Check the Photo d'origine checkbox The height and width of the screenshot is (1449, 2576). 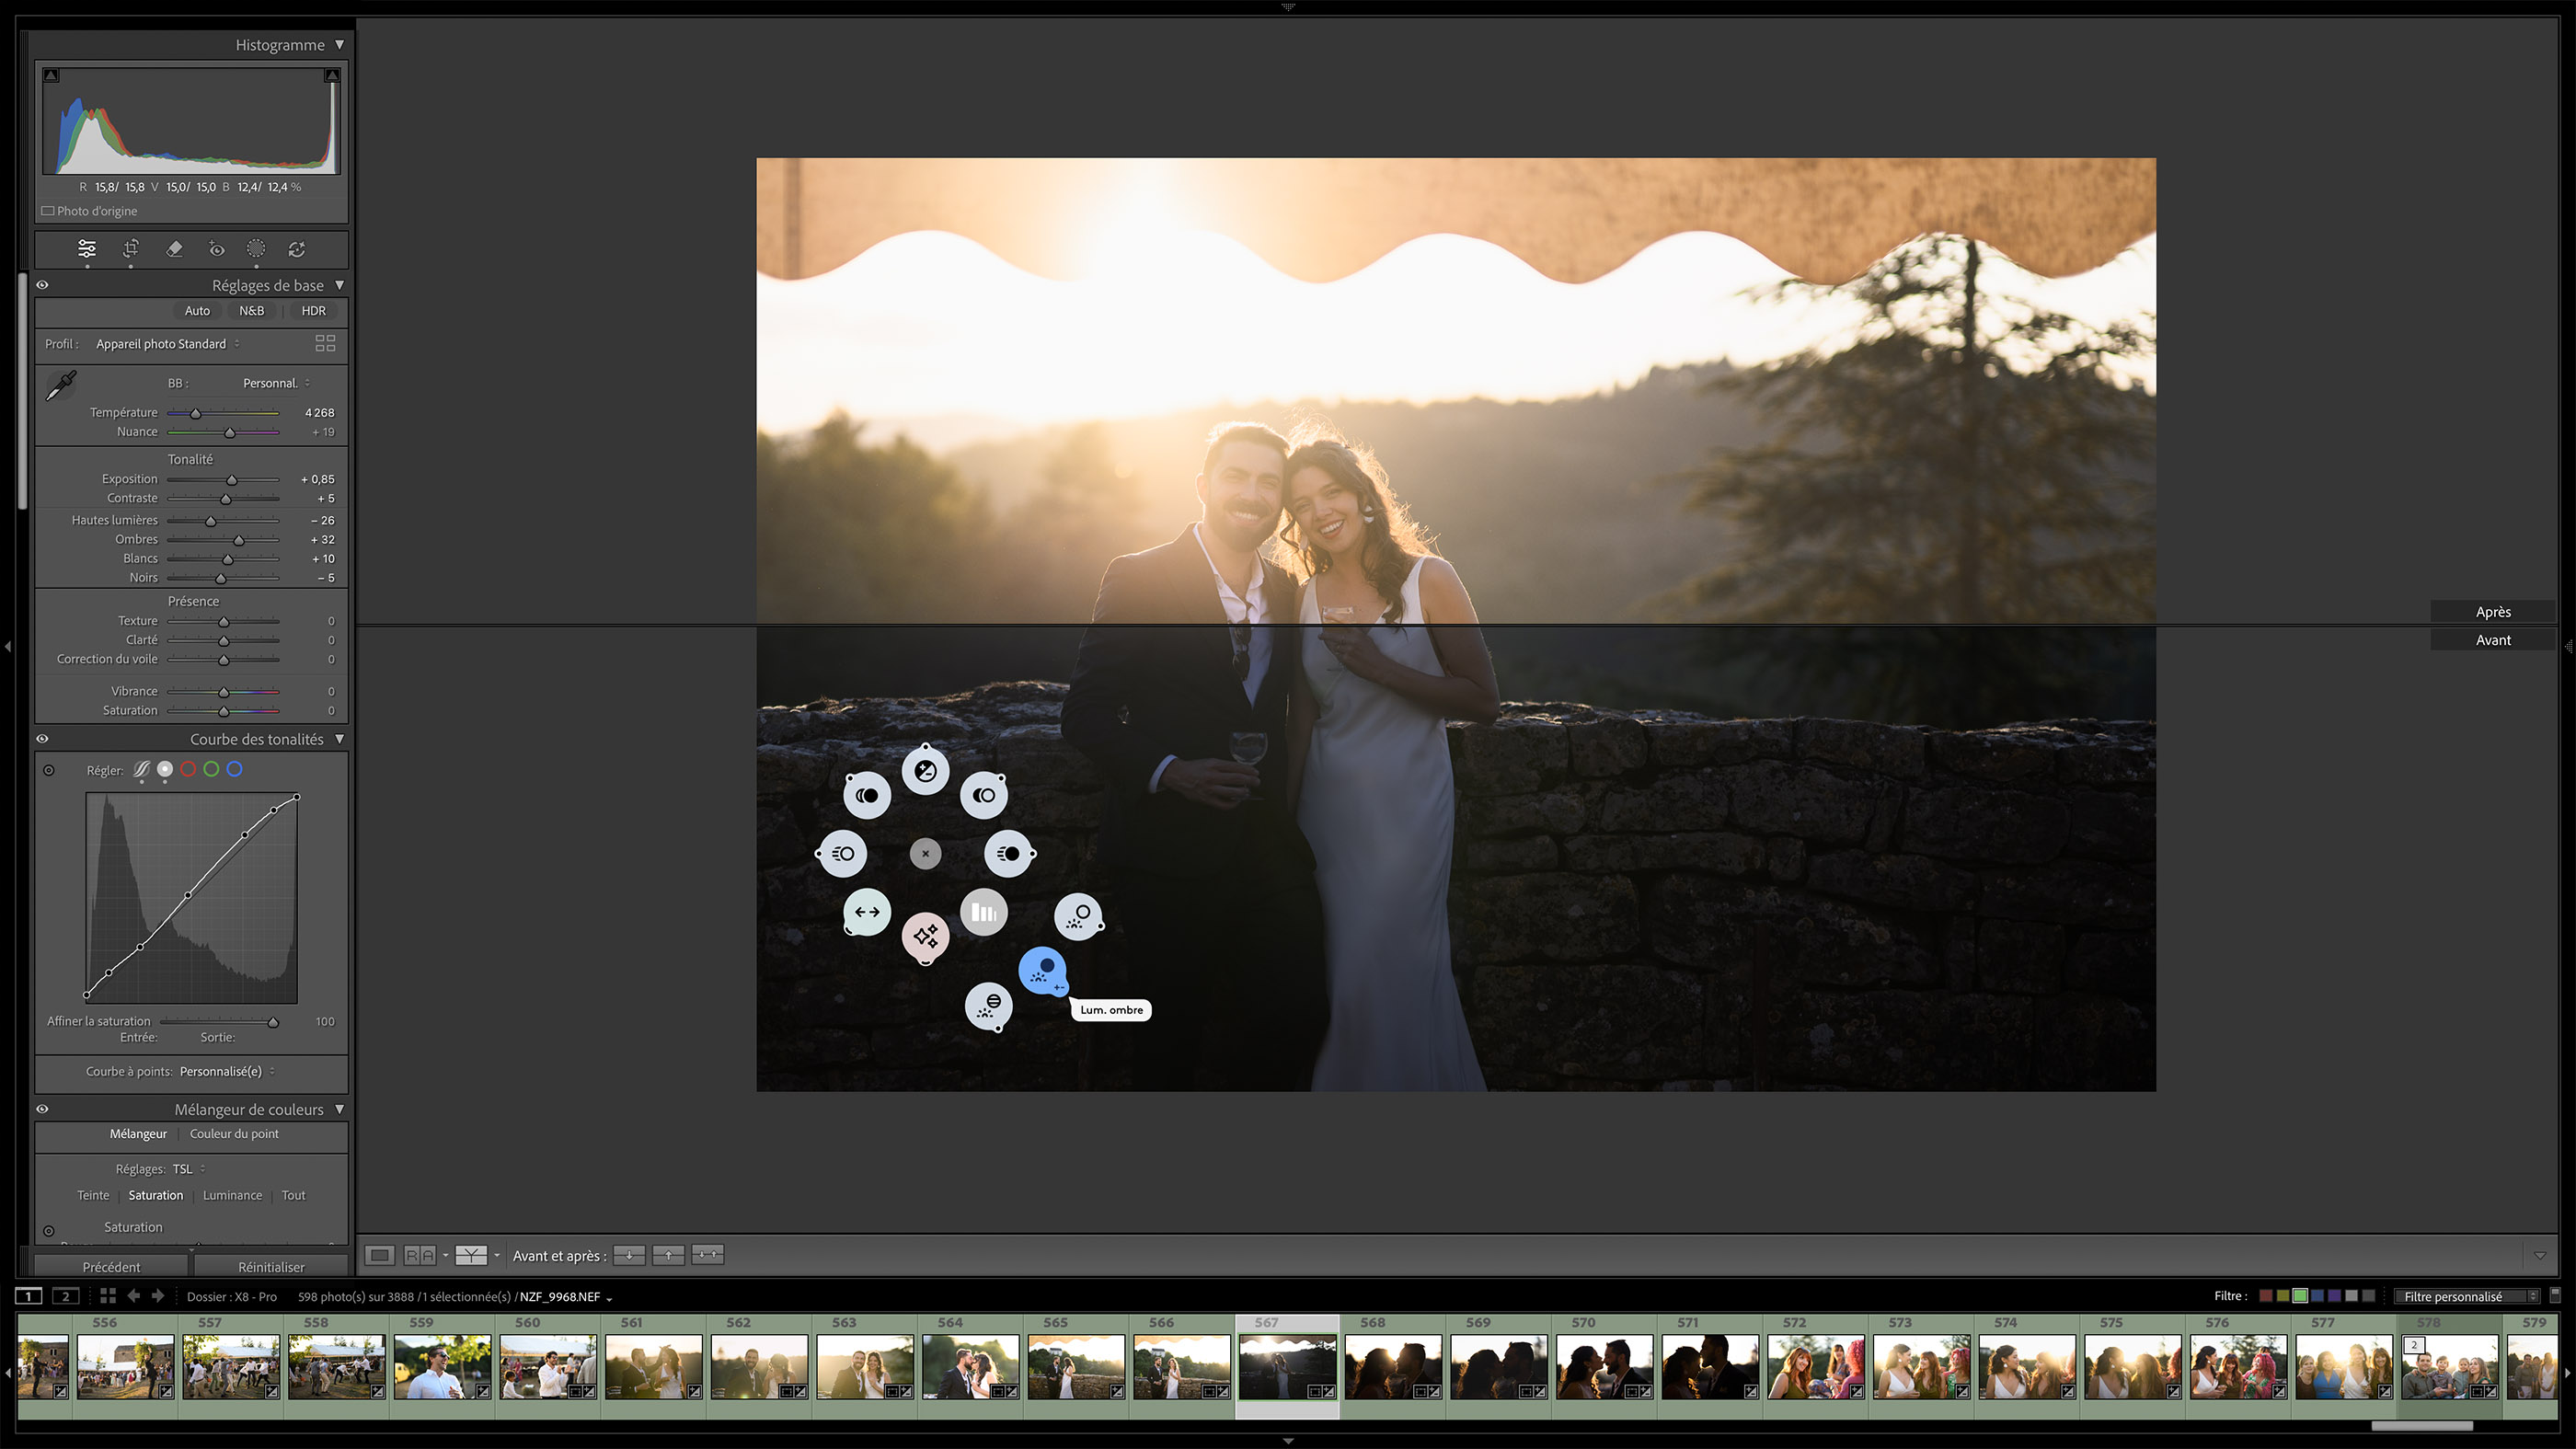coord(48,210)
